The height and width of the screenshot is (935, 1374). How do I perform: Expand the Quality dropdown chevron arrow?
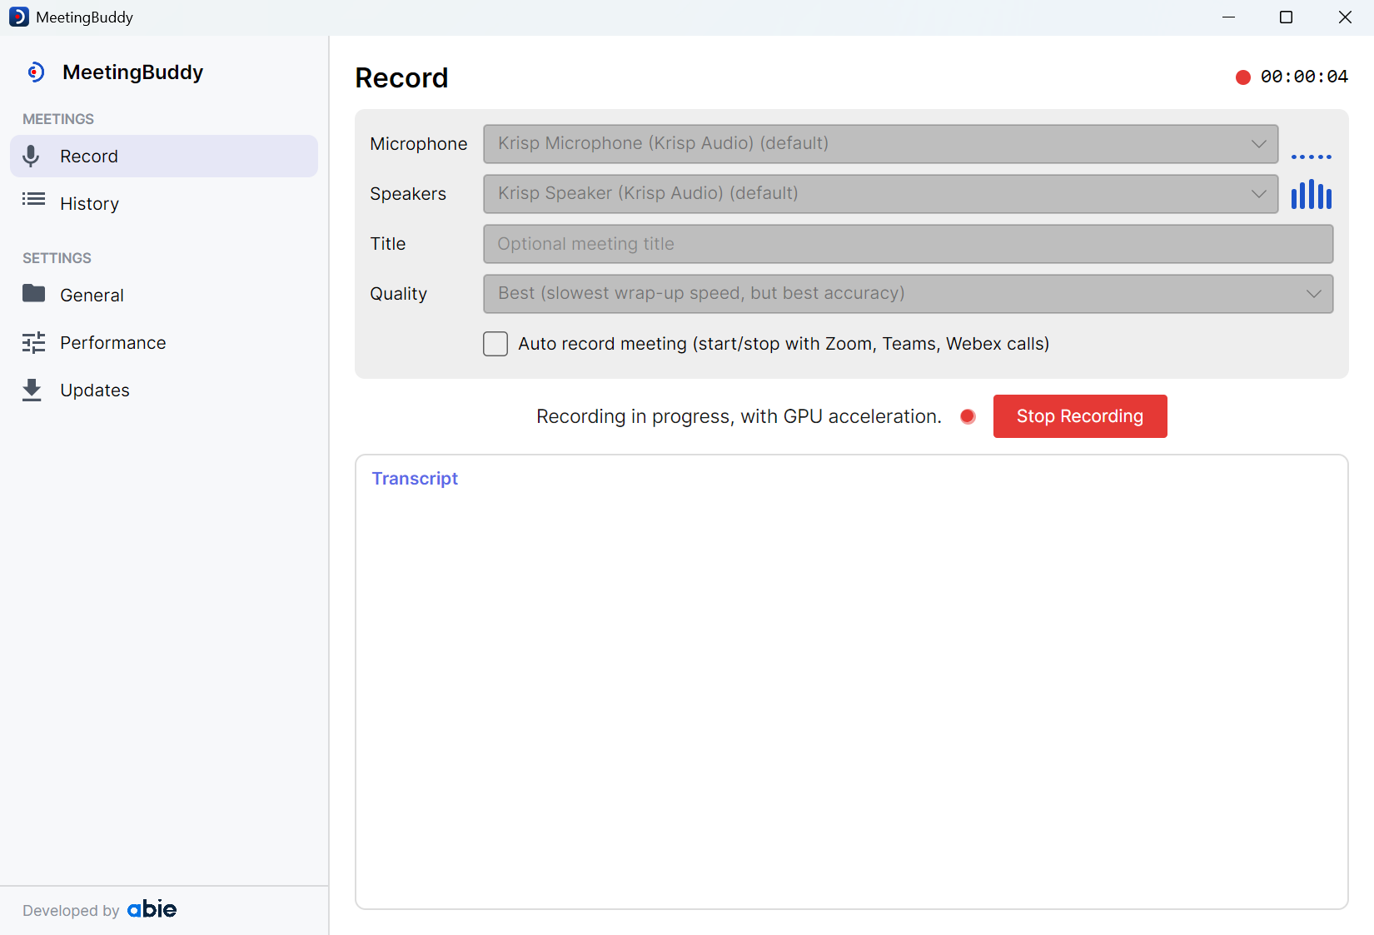(1313, 294)
